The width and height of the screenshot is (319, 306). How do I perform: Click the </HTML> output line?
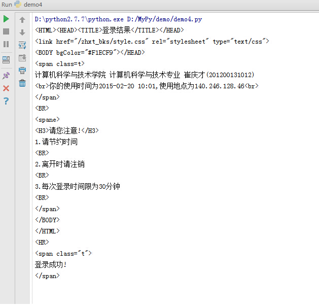(47, 231)
